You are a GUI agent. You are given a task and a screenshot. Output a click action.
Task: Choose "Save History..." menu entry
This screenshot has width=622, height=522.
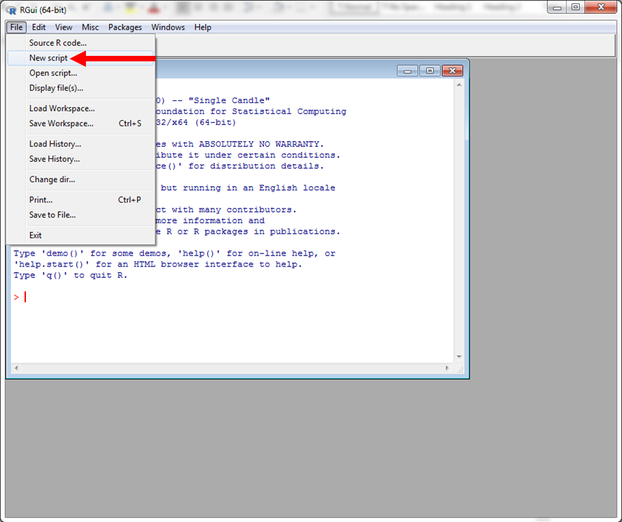(x=56, y=159)
